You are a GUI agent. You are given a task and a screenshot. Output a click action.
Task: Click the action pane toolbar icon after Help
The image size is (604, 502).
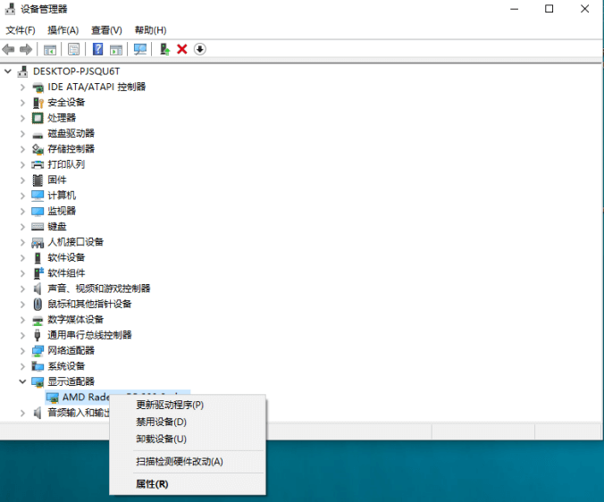pos(116,50)
